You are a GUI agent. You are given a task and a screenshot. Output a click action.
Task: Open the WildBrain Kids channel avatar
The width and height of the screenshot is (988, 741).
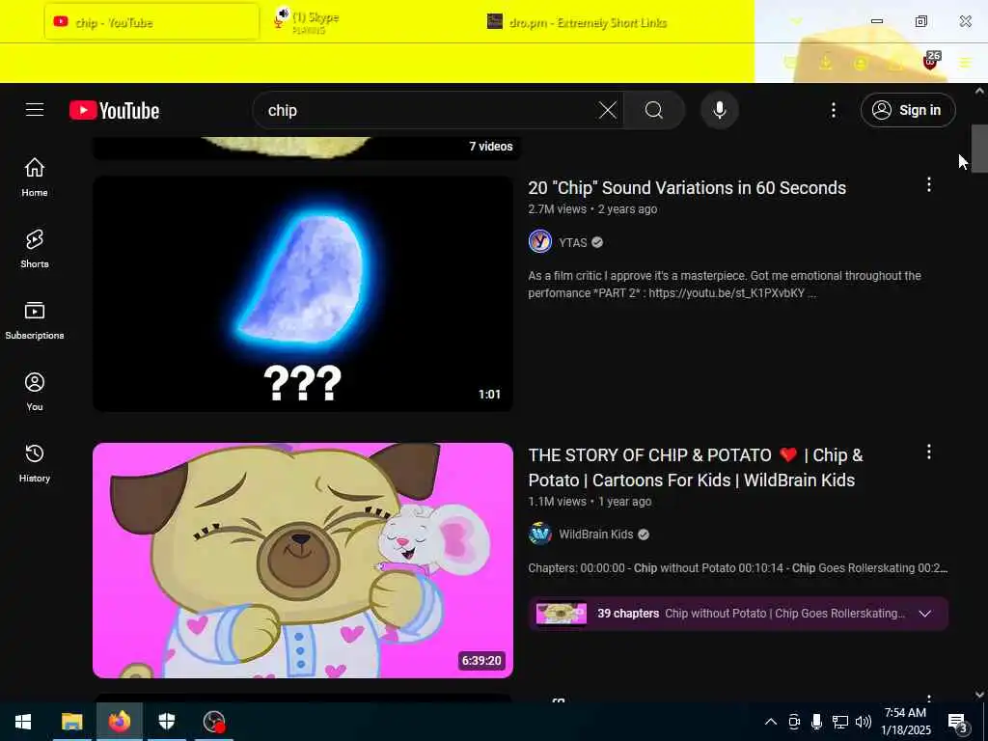pos(540,534)
